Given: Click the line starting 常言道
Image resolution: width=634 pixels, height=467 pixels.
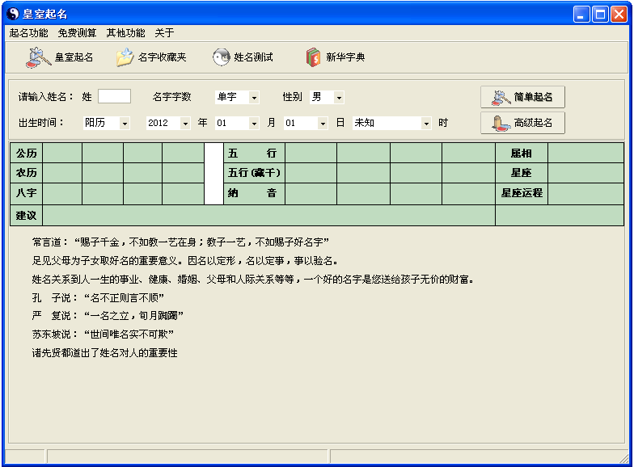Looking at the screenshot, I should [180, 242].
